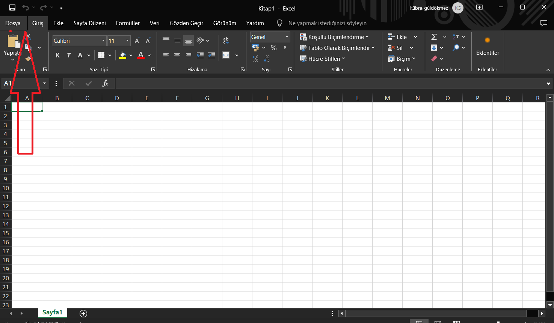Click the Hücre Stilleri button

coord(323,59)
